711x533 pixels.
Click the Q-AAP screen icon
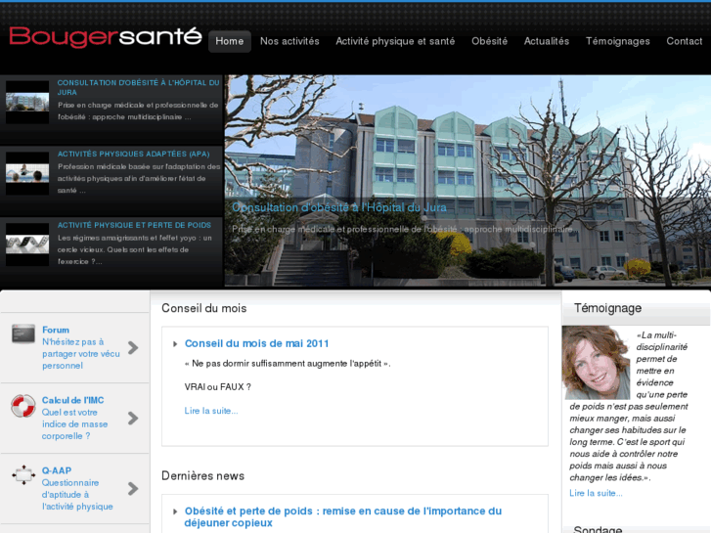click(x=23, y=475)
